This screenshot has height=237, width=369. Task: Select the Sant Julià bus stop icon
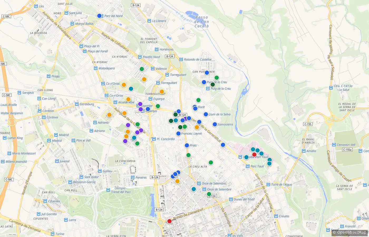tap(66, 13)
